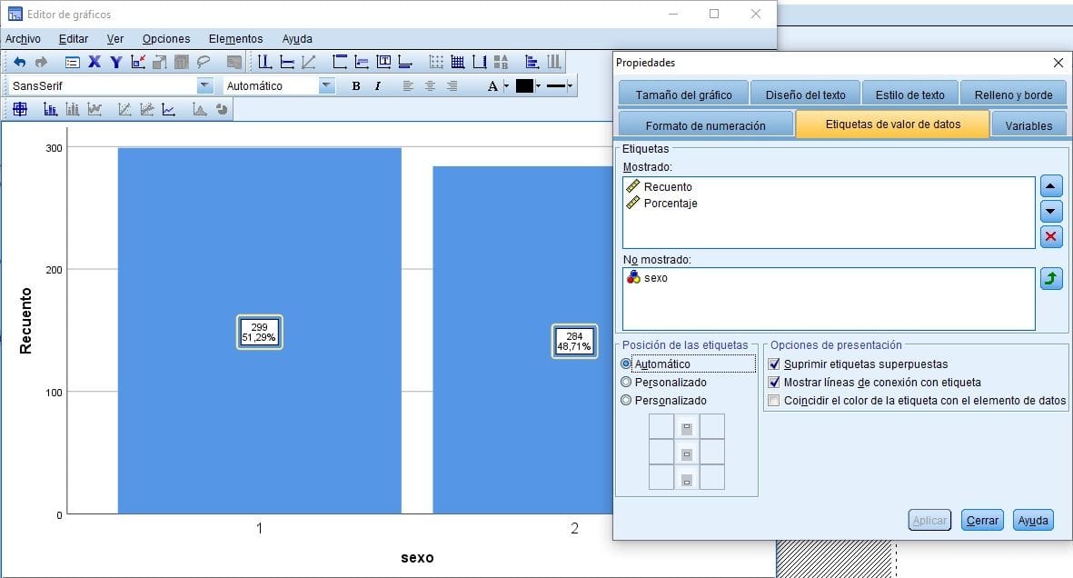This screenshot has width=1073, height=578.
Task: Open the SansSerif font dropdown
Action: 205,86
